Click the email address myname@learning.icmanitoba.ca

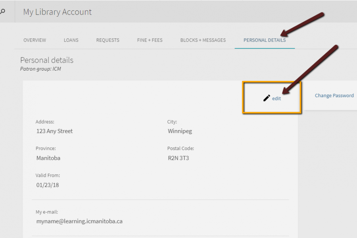pyautogui.click(x=79, y=221)
